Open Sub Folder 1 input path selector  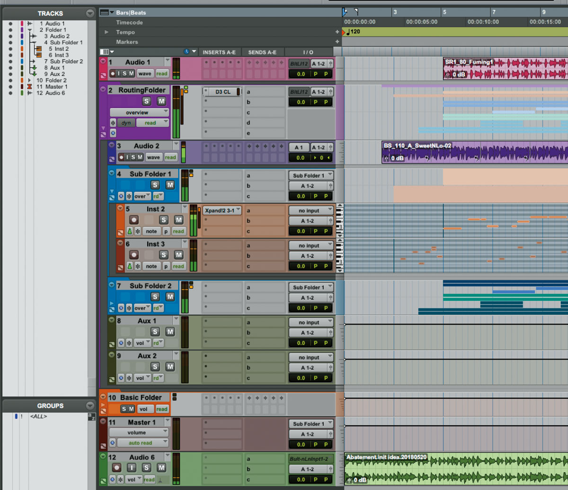point(311,175)
